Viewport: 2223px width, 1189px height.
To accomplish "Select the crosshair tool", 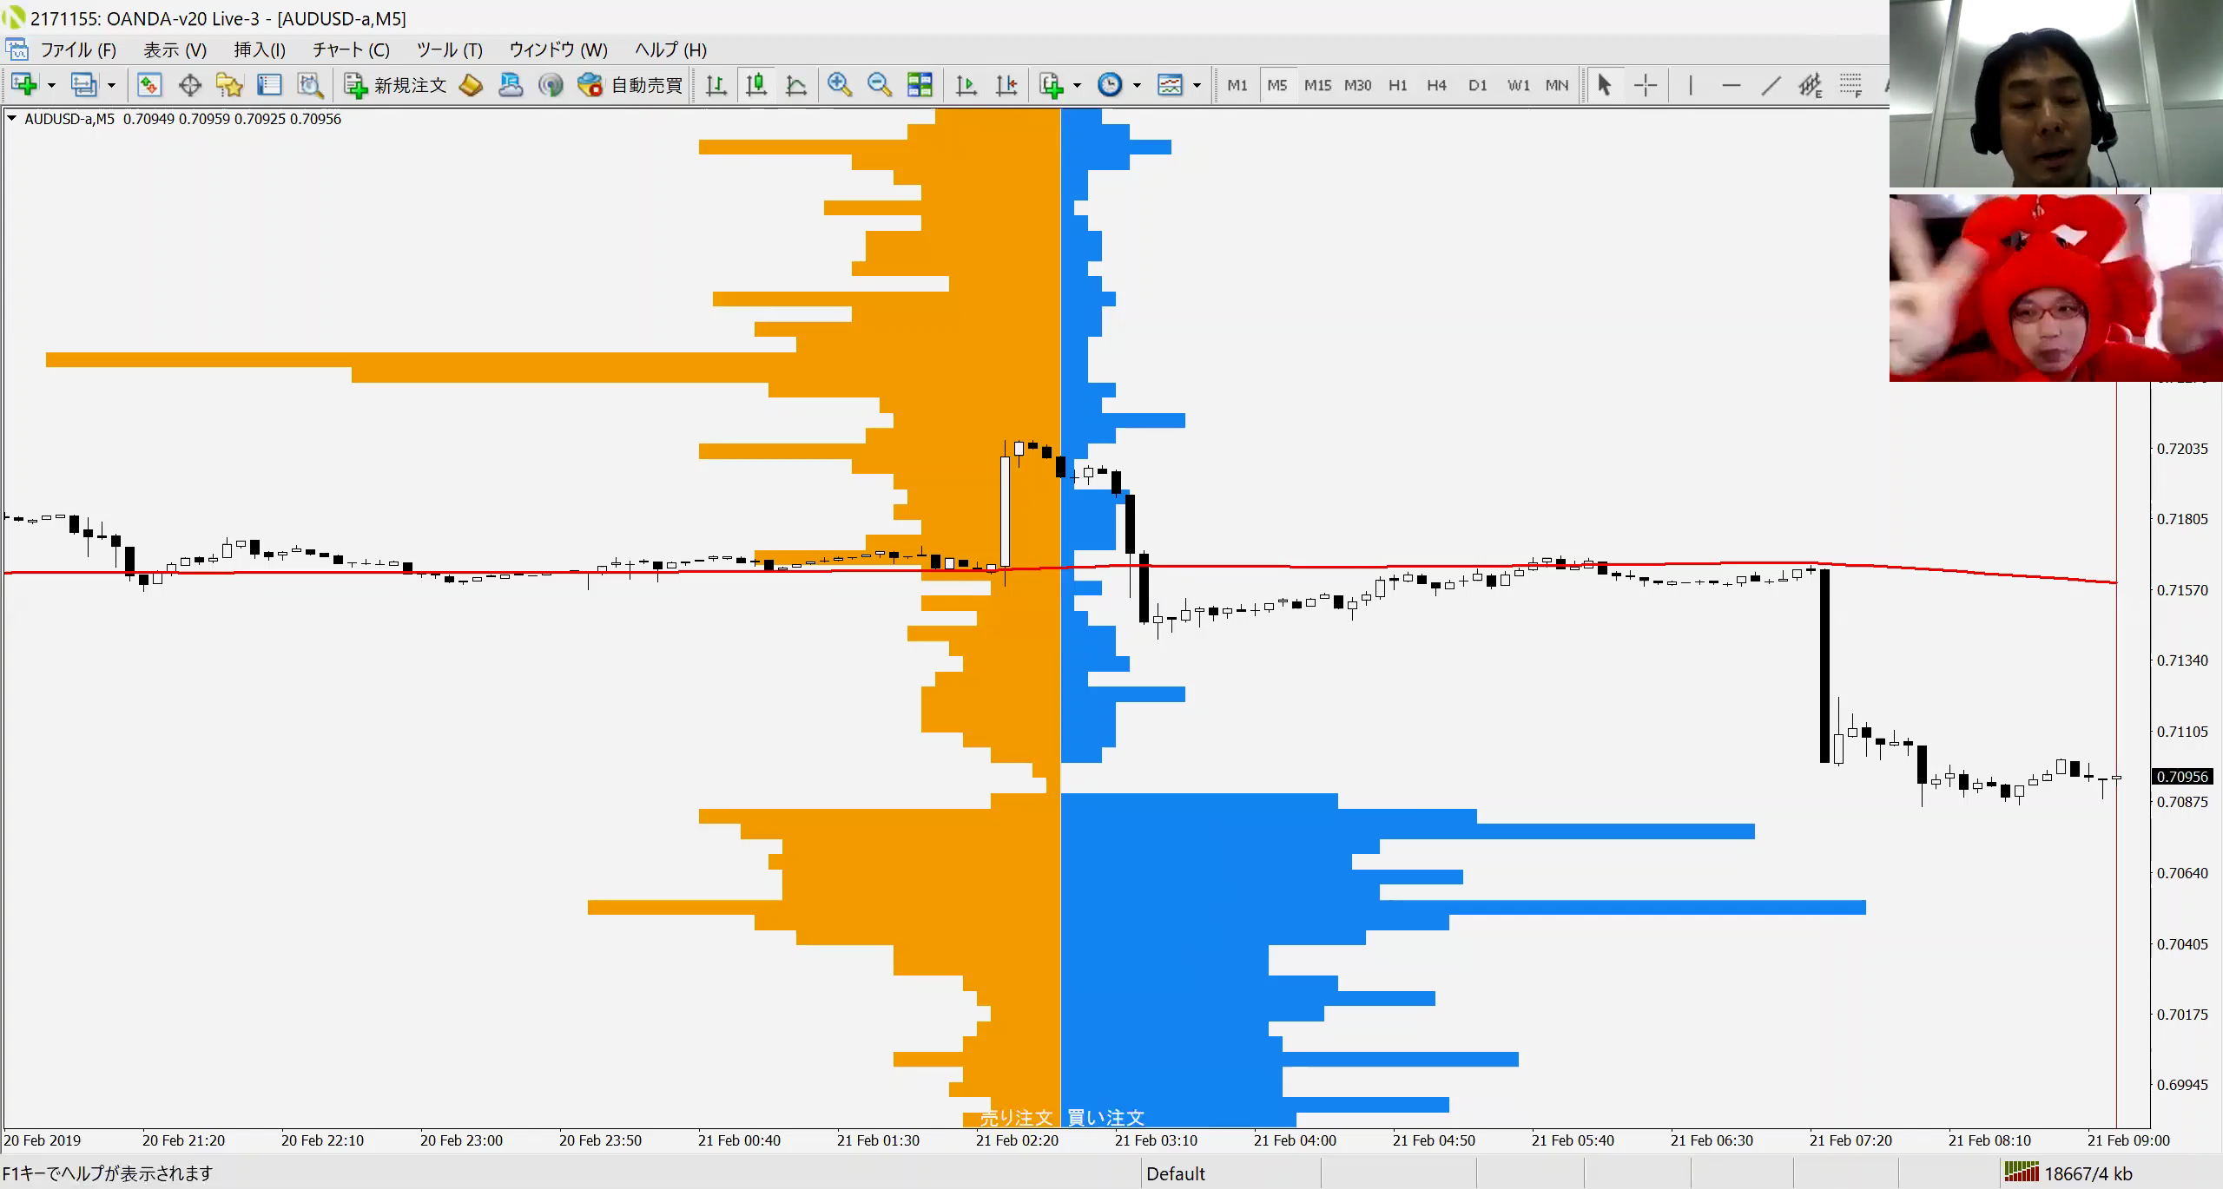I will [1645, 85].
